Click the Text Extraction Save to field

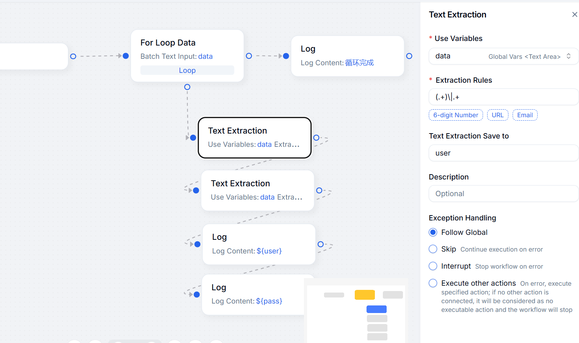[503, 153]
